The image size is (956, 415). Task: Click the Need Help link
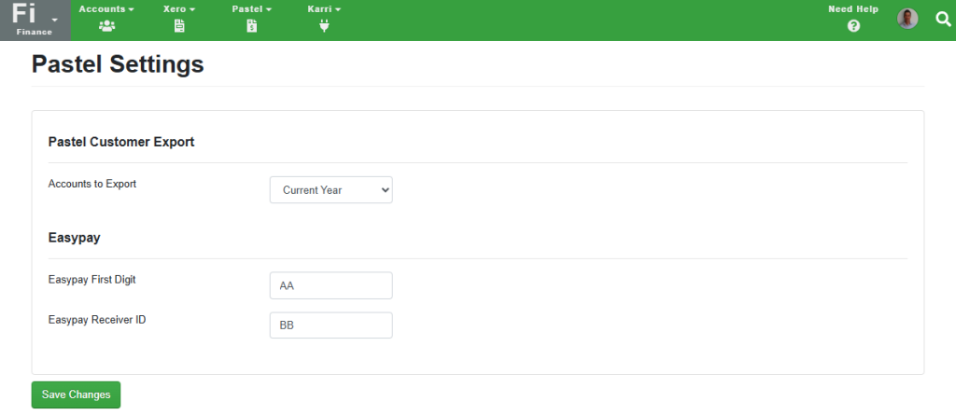[x=853, y=9]
